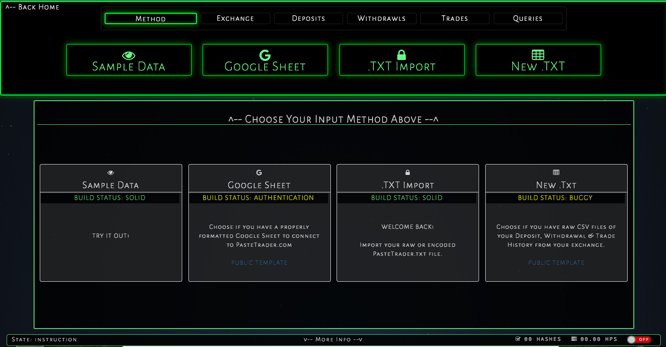The width and height of the screenshot is (666, 347).
Task: Open the Exchange tab
Action: [235, 18]
